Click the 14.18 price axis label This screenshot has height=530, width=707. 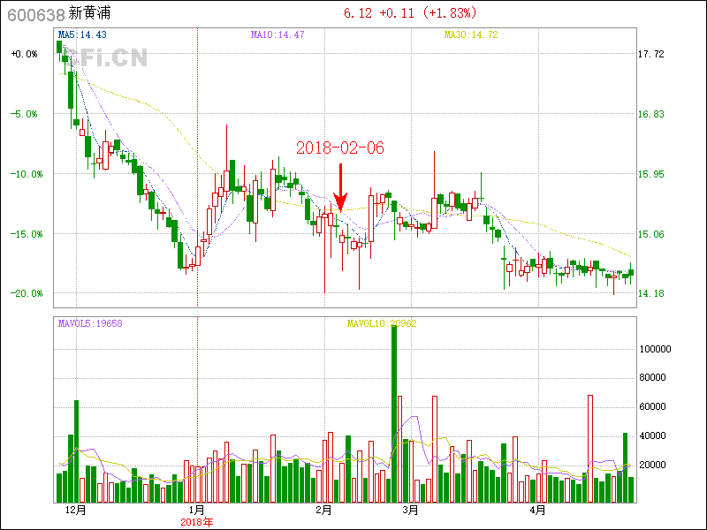pyautogui.click(x=650, y=293)
